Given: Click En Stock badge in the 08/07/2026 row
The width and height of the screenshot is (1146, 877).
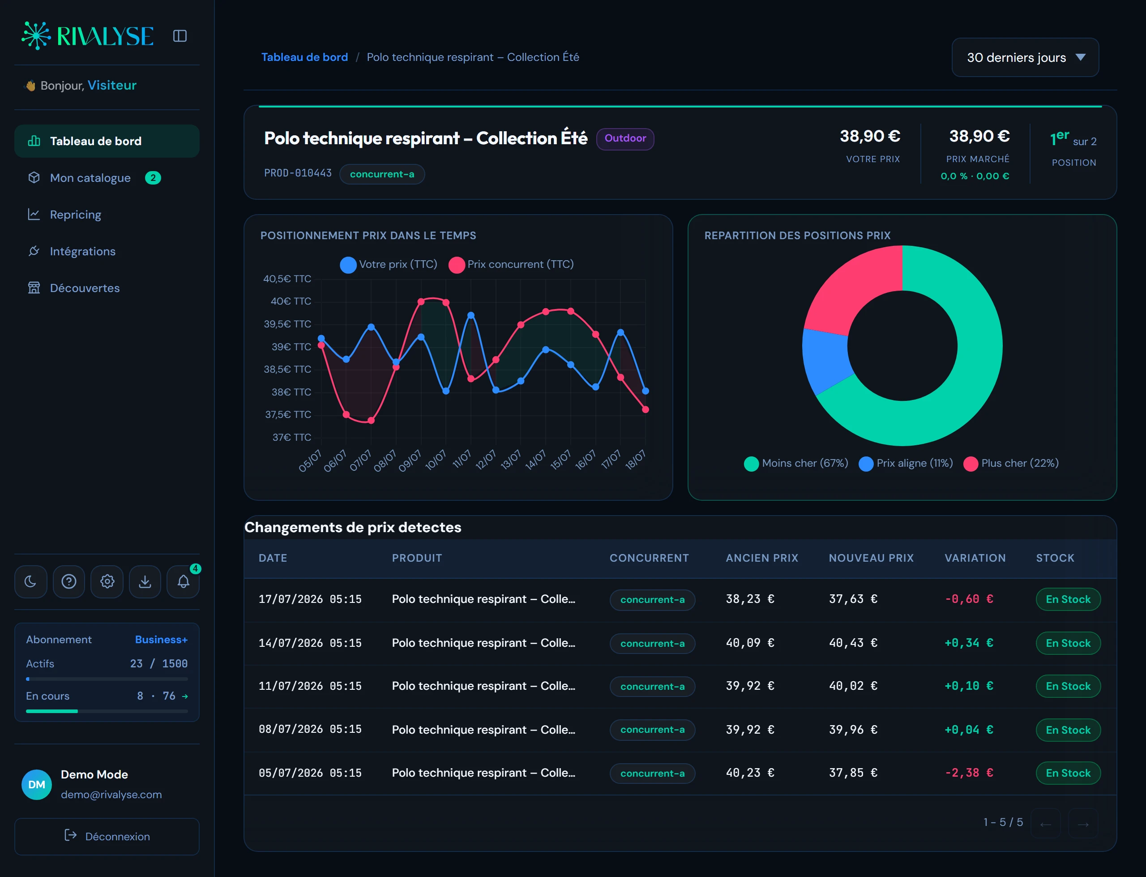Looking at the screenshot, I should pos(1068,730).
